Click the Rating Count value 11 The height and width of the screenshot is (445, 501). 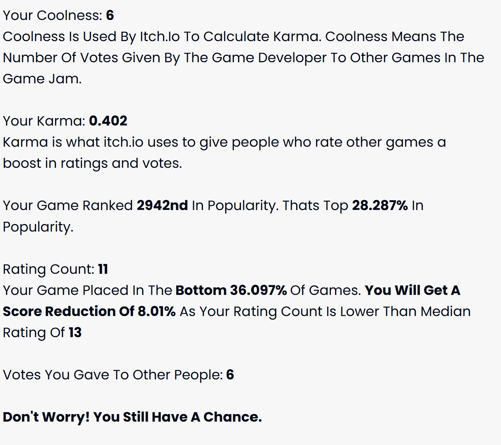point(103,269)
